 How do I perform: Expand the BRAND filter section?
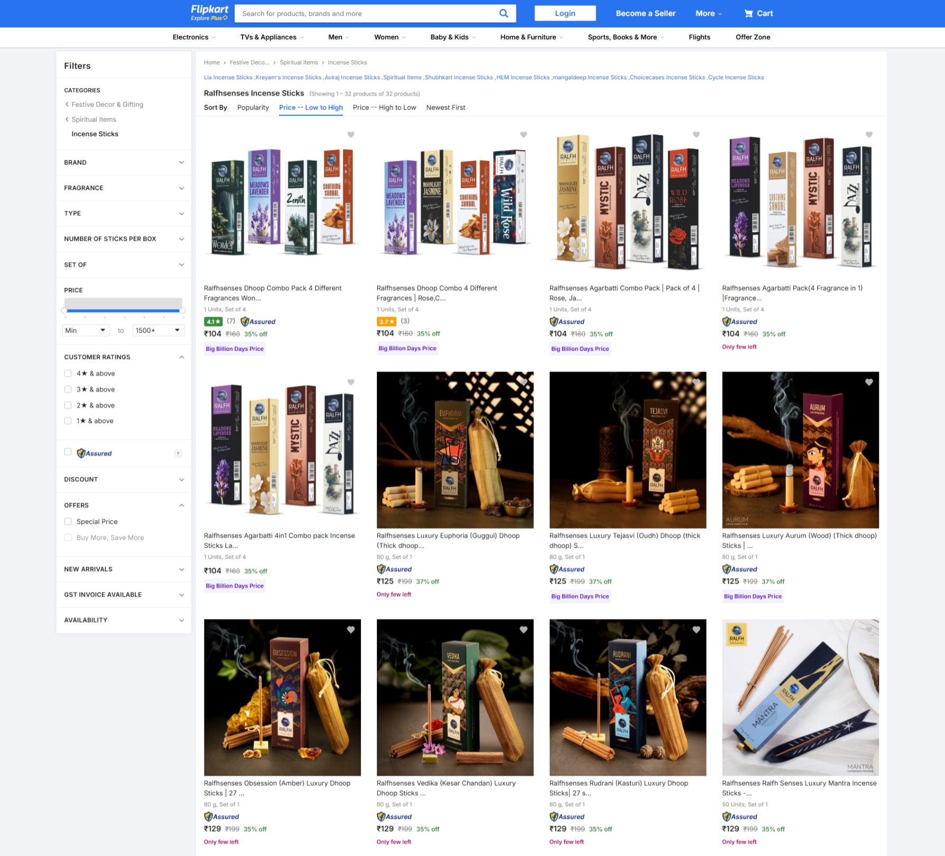(x=124, y=163)
